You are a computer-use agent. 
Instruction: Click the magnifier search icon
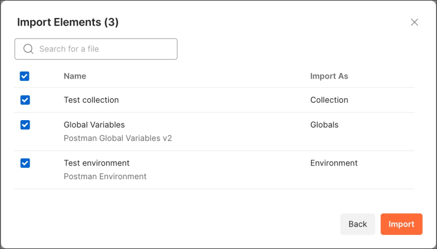[28, 49]
